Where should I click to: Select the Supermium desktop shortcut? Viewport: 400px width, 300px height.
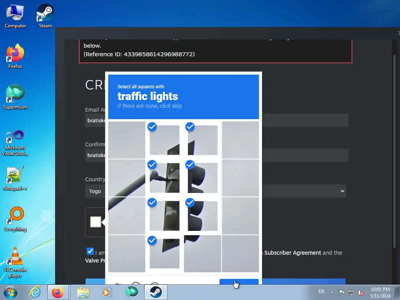(x=15, y=97)
